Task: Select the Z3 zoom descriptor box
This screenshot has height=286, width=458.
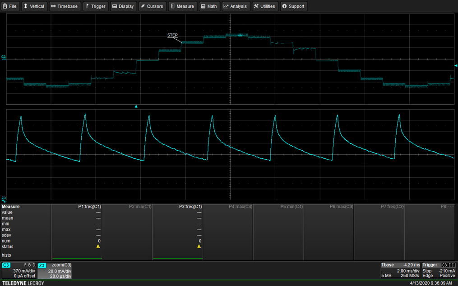Action: coord(55,270)
